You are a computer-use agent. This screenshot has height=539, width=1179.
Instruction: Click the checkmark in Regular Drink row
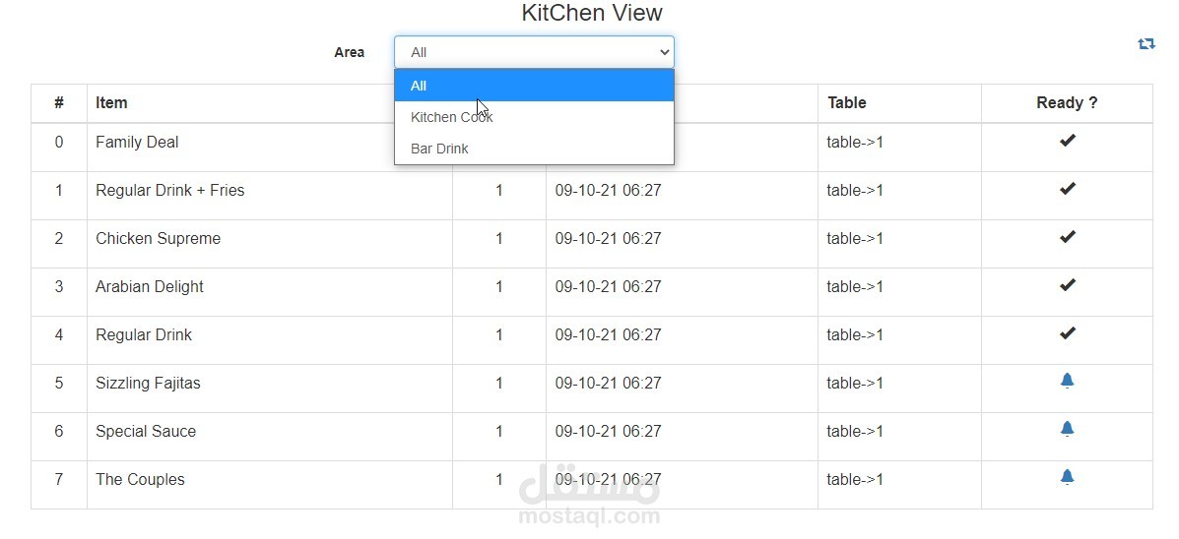tap(1067, 333)
